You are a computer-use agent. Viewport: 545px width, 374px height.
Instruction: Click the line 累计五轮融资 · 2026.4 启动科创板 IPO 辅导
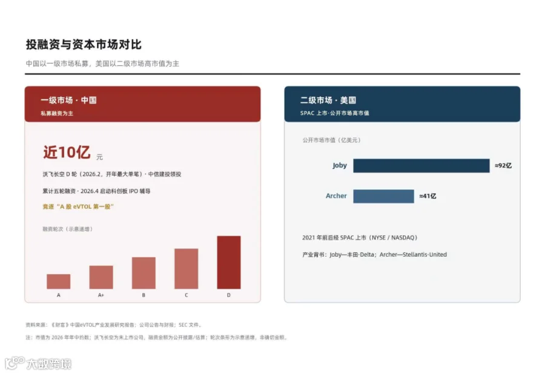(96, 191)
